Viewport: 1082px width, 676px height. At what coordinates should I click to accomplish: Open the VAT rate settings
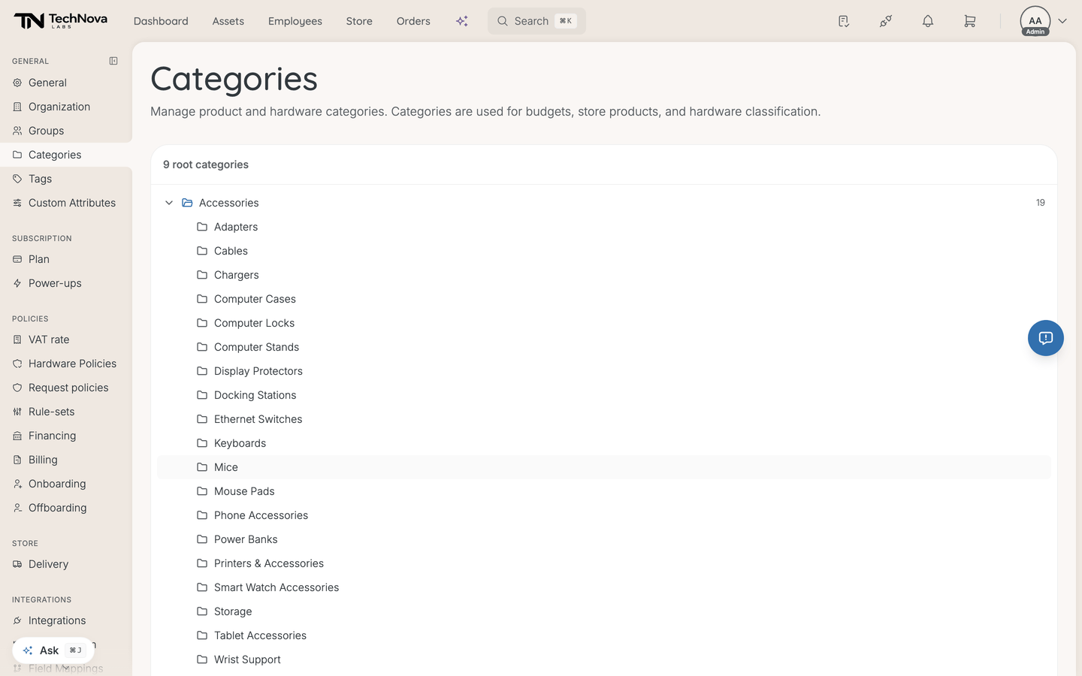(66, 340)
